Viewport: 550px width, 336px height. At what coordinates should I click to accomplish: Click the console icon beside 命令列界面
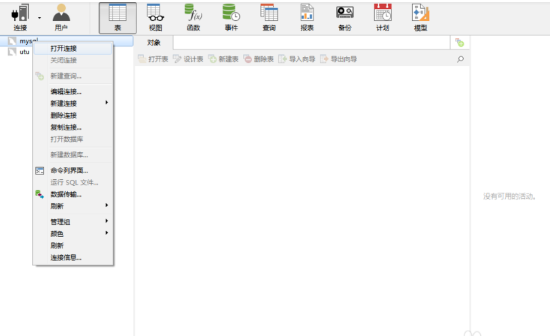[39, 171]
